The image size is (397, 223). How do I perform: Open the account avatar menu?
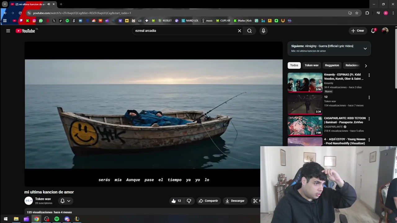[x=385, y=31]
